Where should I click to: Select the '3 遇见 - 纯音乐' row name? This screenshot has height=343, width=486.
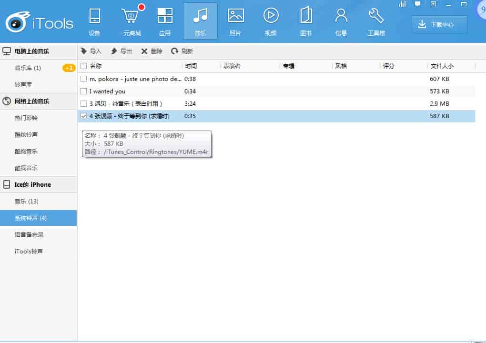coord(125,104)
